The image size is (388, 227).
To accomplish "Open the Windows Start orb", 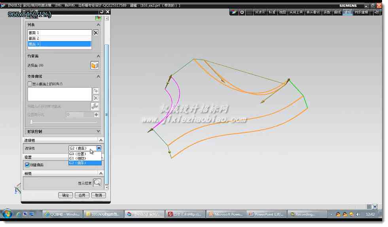I will coord(7,214).
